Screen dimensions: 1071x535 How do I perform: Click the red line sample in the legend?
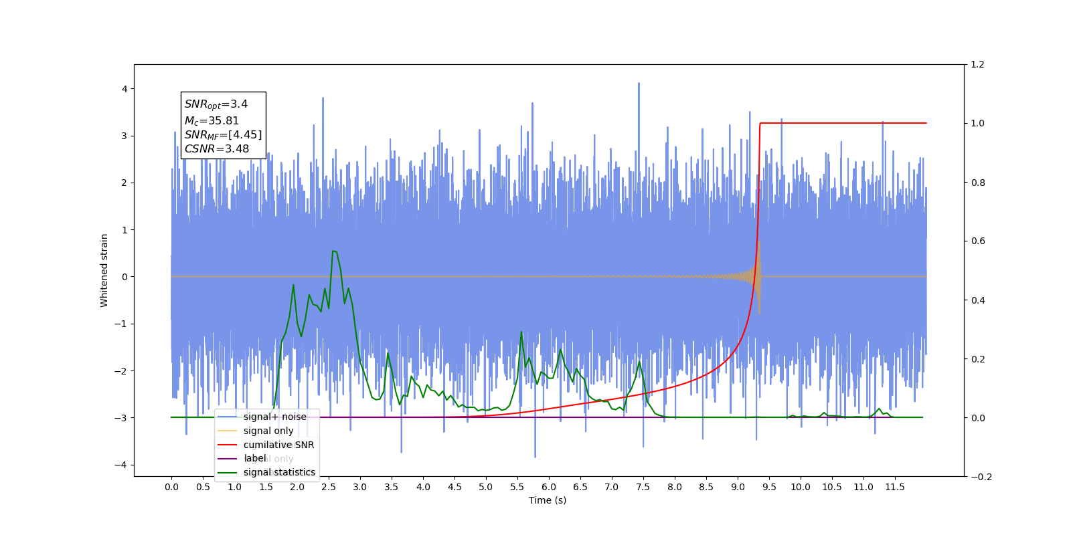228,445
